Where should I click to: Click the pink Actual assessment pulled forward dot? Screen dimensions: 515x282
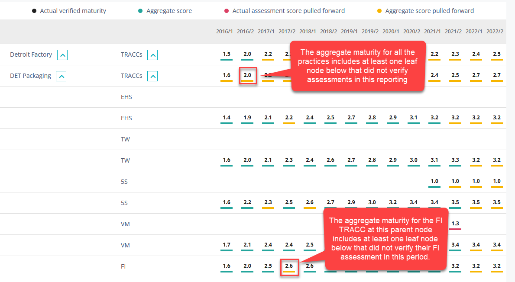[x=227, y=11]
